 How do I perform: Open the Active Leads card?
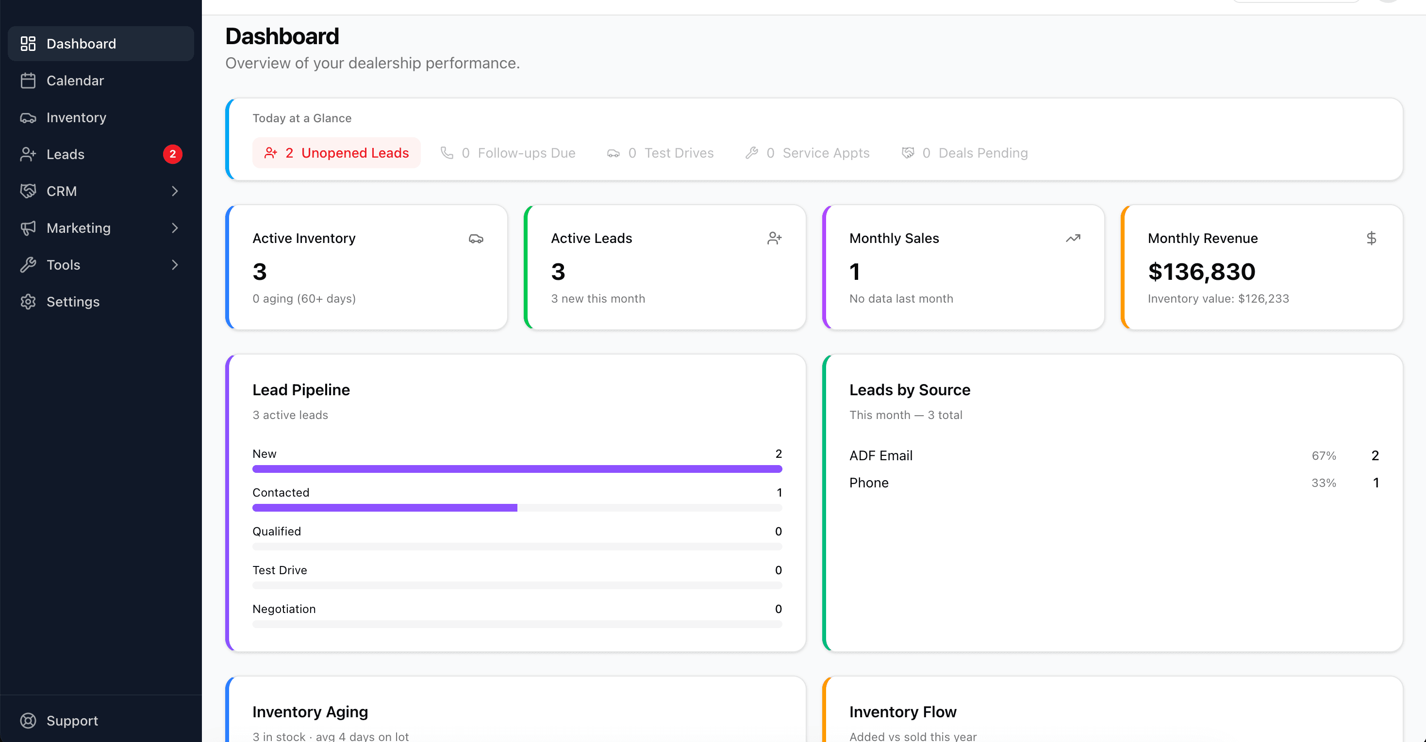[665, 267]
